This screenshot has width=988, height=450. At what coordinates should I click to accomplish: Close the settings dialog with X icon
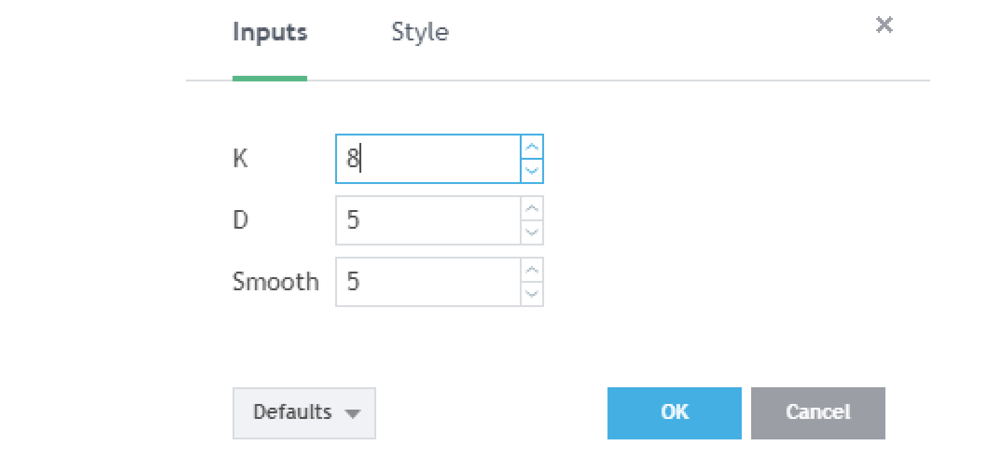click(x=884, y=25)
